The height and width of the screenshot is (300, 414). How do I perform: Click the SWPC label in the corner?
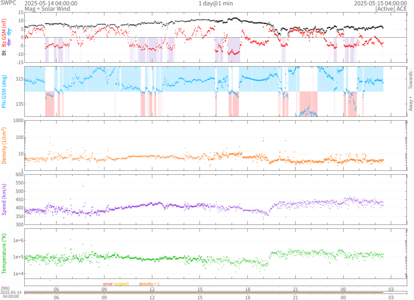(x=7, y=3)
